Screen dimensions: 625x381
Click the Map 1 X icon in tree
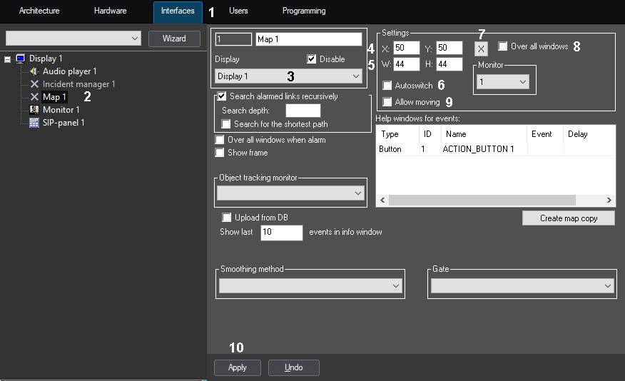(x=34, y=97)
